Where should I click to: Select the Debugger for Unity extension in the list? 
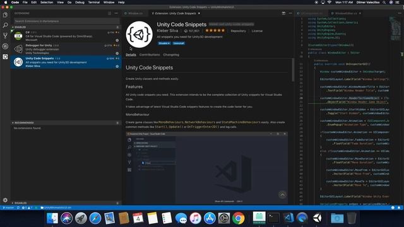66,49
